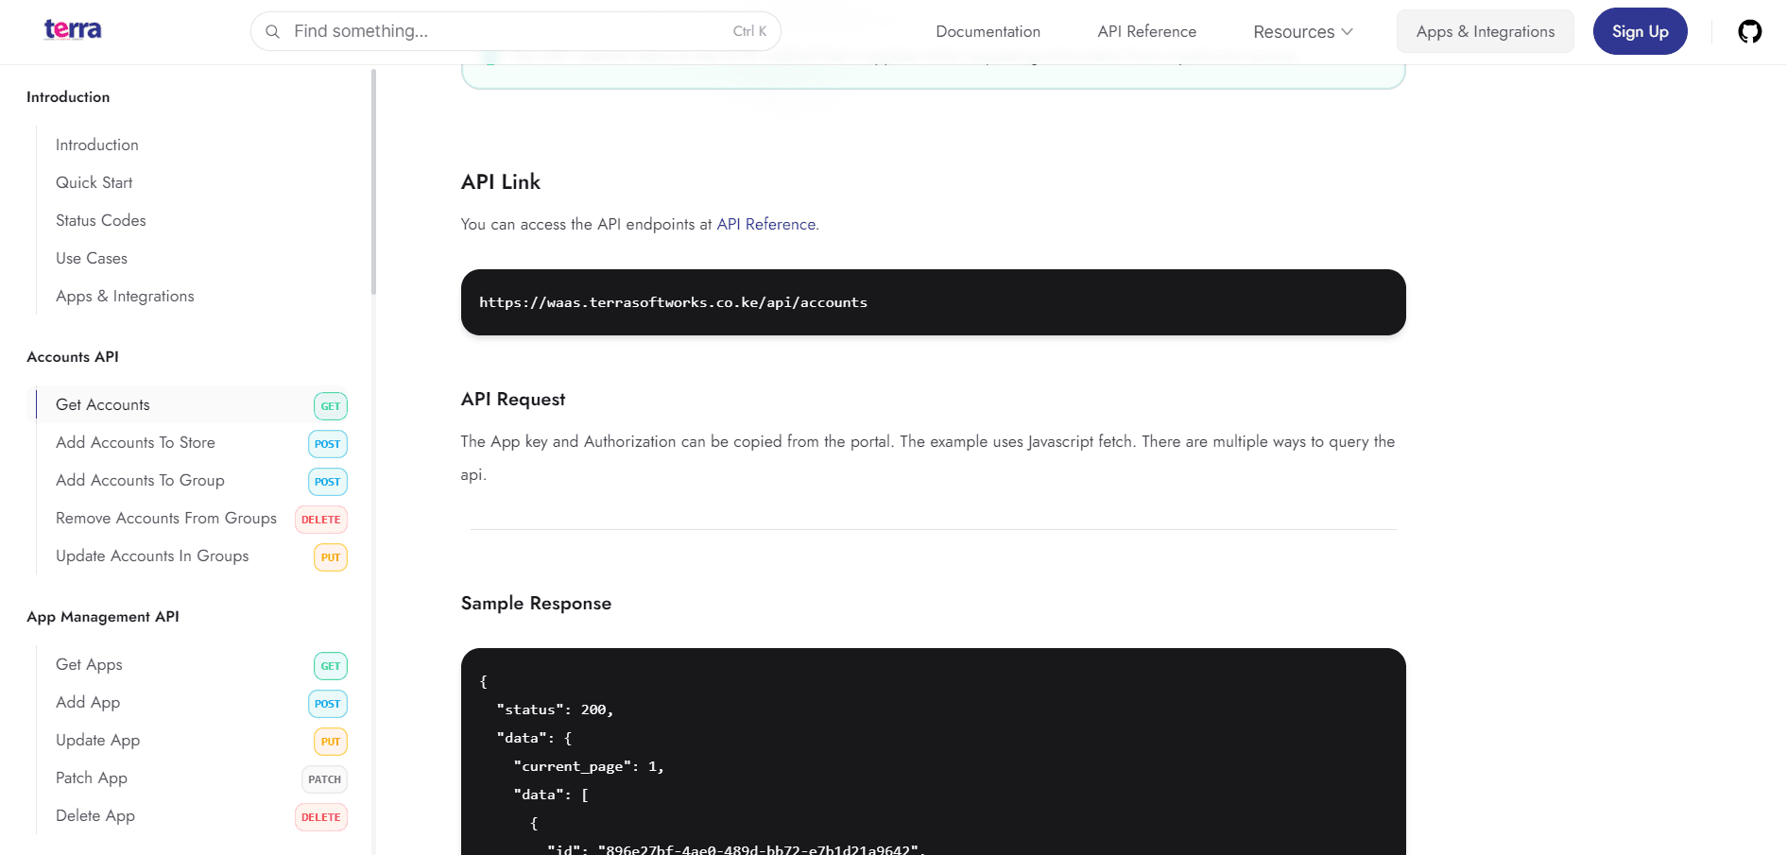This screenshot has height=855, width=1787.
Task: Click the sidebar vertical scrollbar
Action: [374, 180]
